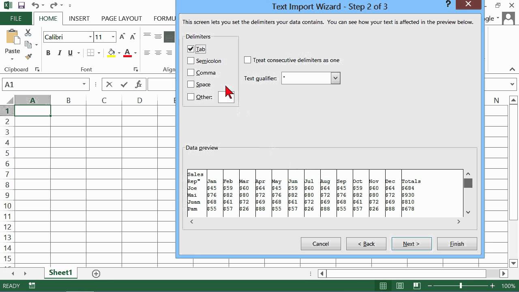Add a new sheet
519x292 pixels.
(96, 273)
